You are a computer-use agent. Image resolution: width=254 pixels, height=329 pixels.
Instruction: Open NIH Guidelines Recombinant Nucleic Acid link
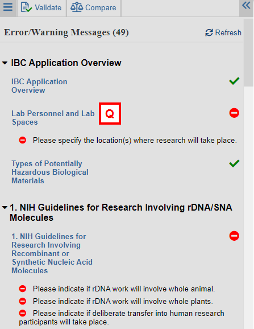pyautogui.click(x=52, y=253)
